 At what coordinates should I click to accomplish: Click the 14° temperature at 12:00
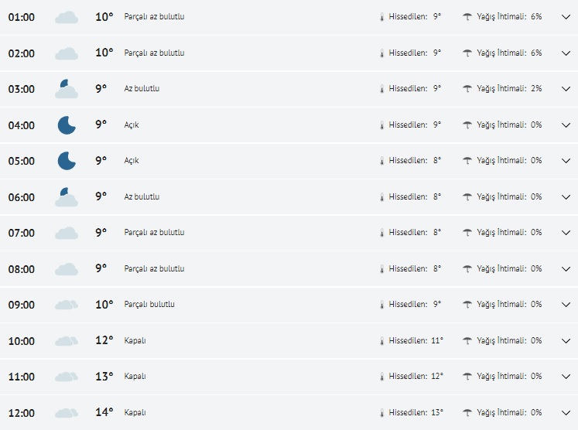pos(104,412)
